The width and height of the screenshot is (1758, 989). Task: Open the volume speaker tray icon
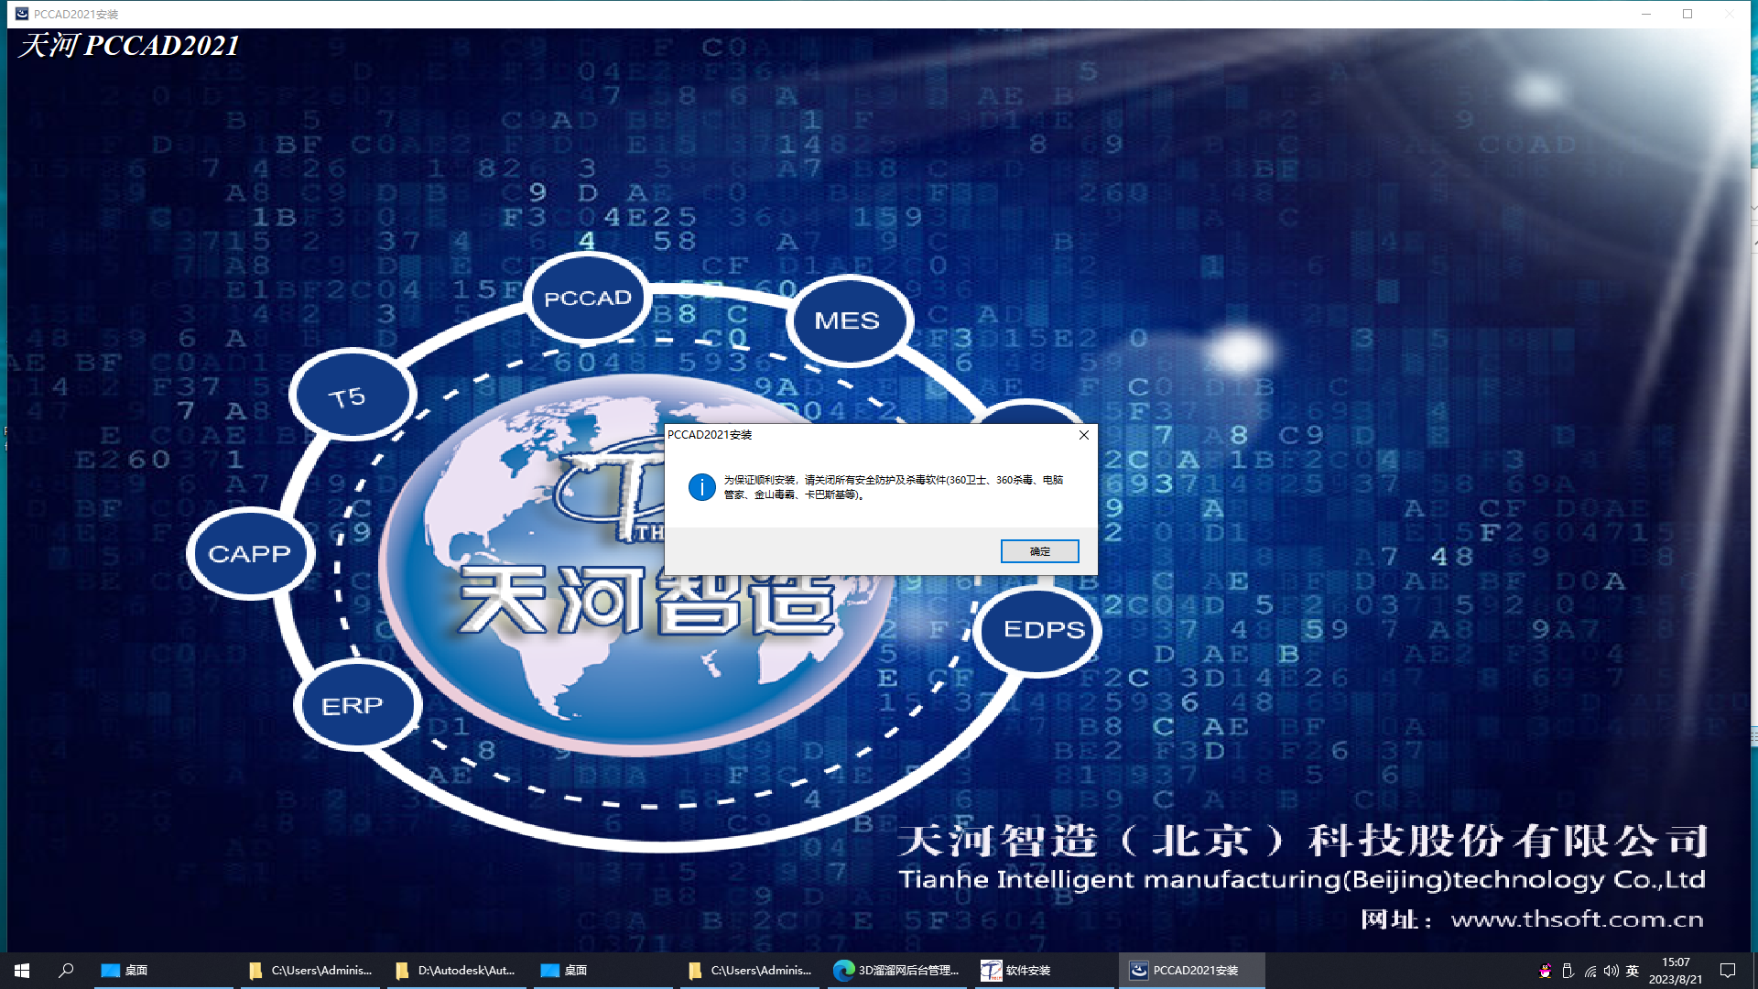point(1611,971)
